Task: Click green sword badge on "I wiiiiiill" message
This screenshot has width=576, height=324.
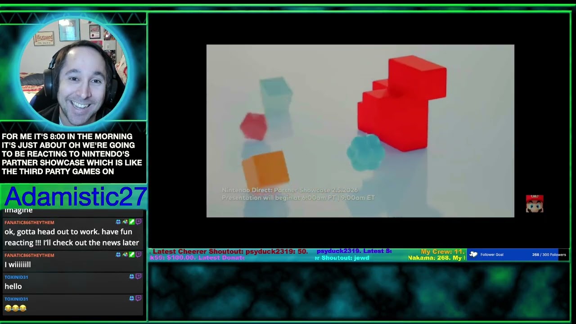Action: point(131,255)
